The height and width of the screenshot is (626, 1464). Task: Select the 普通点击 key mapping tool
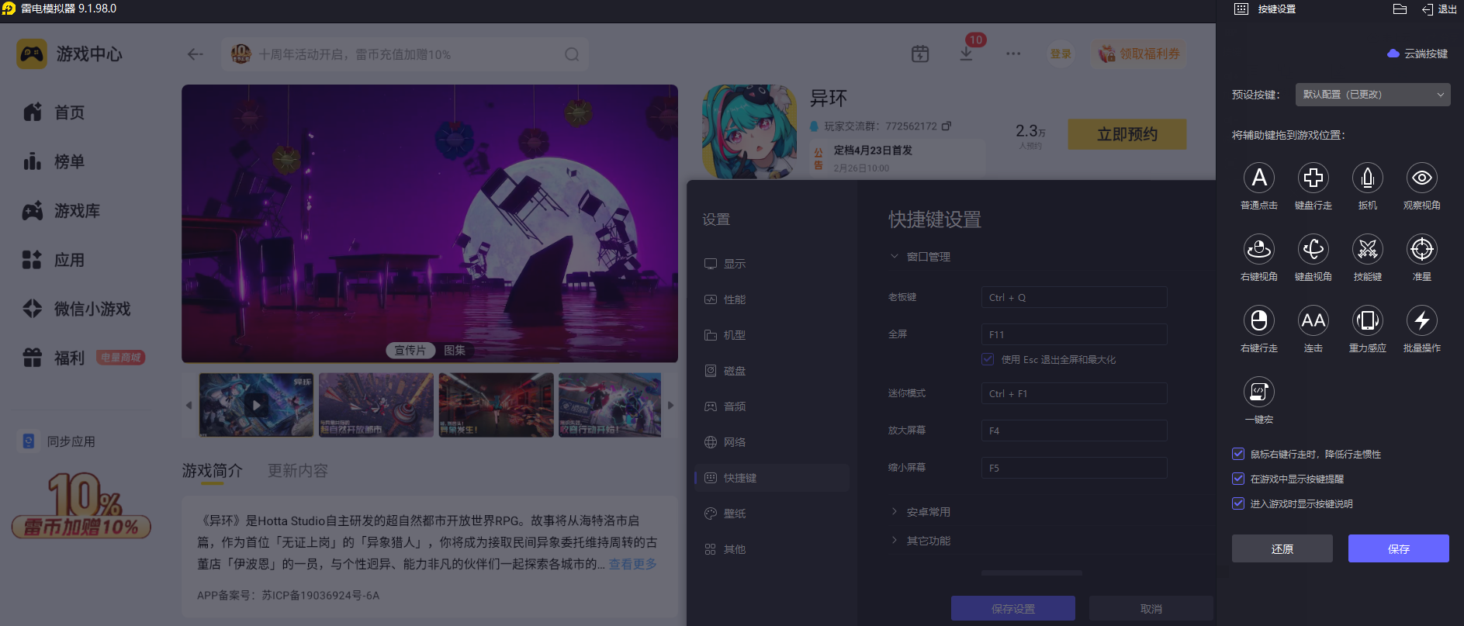[x=1259, y=178]
